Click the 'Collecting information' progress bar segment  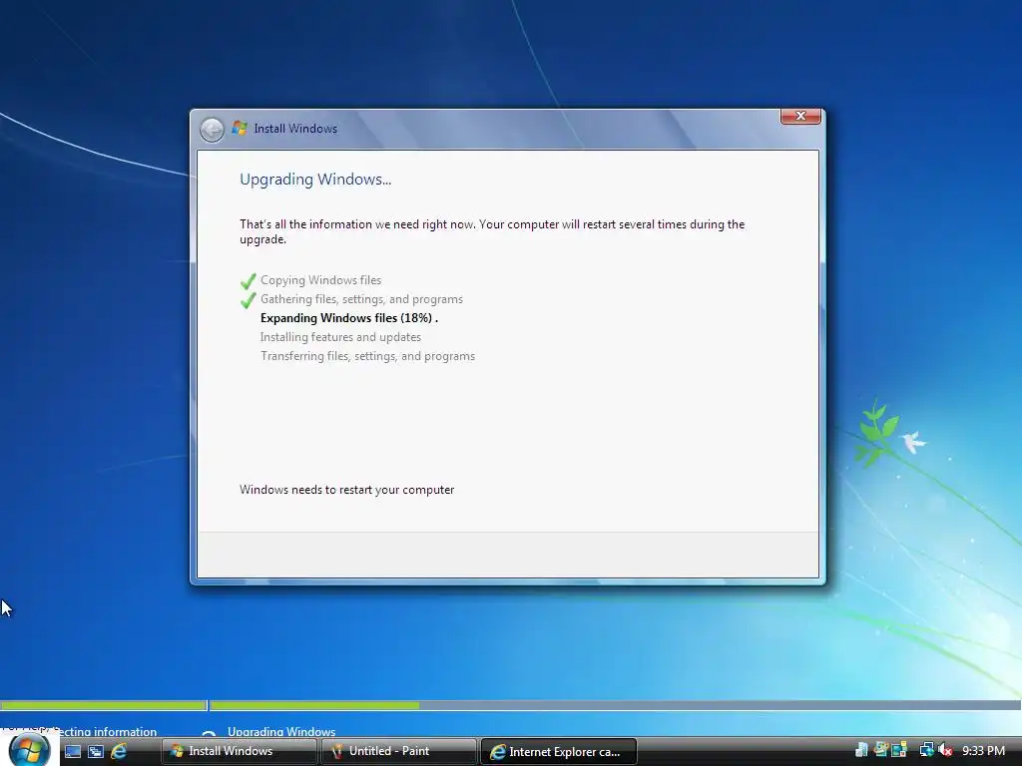pos(103,705)
